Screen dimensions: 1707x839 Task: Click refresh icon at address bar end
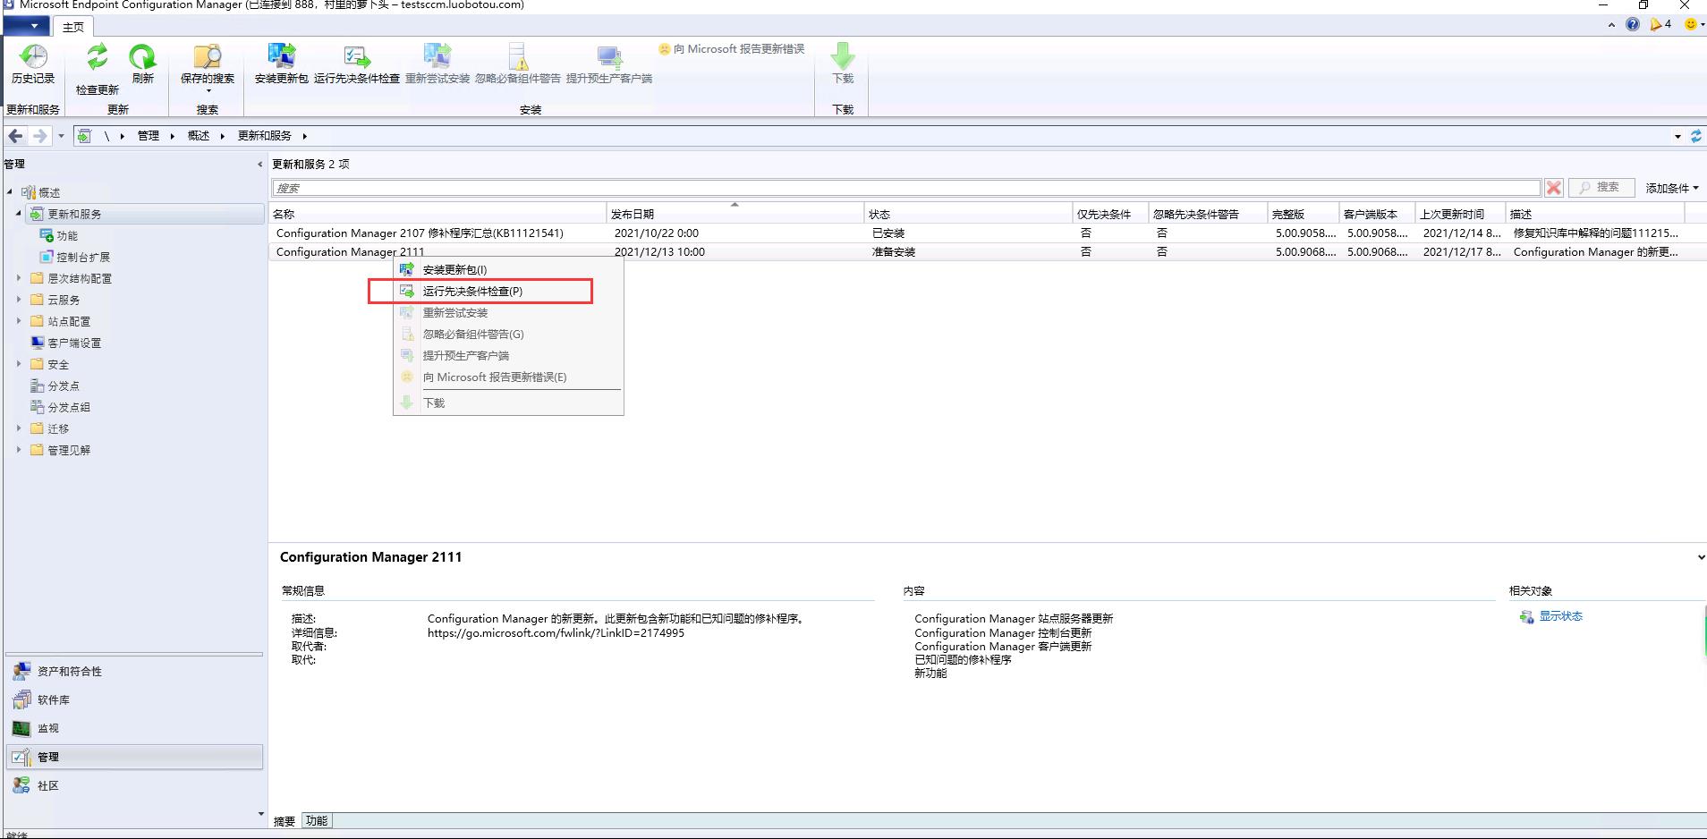(x=1695, y=136)
